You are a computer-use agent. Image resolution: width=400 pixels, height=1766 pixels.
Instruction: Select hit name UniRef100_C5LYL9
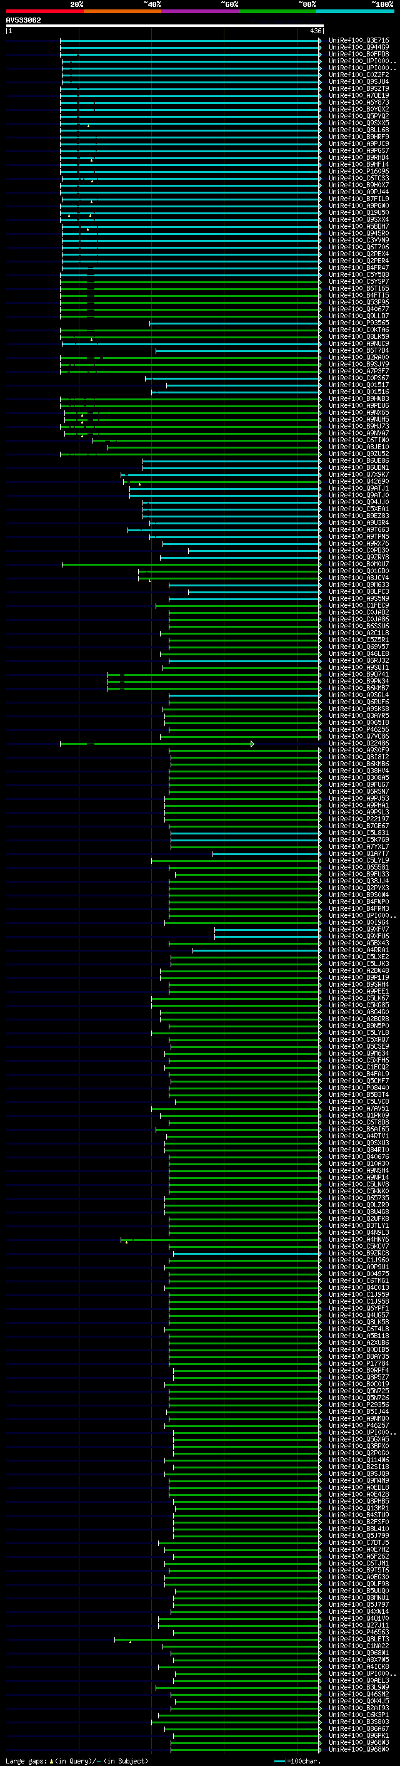pos(359,861)
